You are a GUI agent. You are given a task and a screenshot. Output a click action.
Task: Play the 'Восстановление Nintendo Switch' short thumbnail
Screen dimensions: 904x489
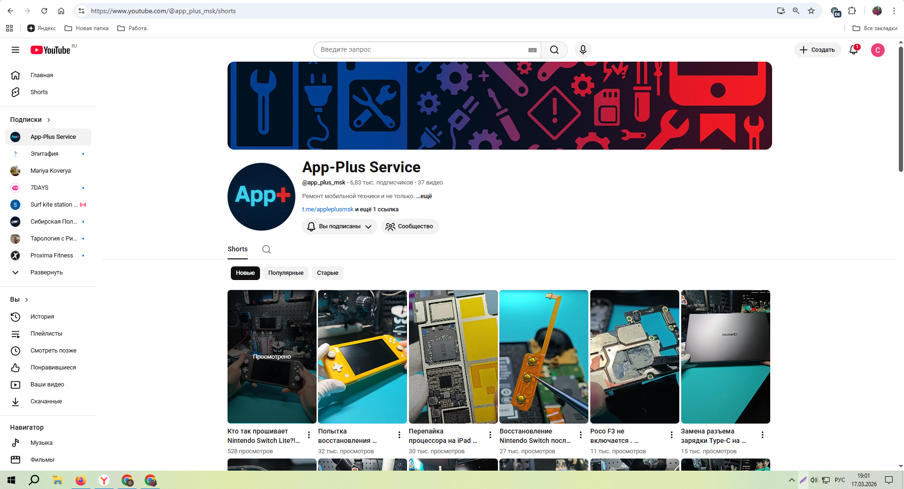click(x=544, y=357)
